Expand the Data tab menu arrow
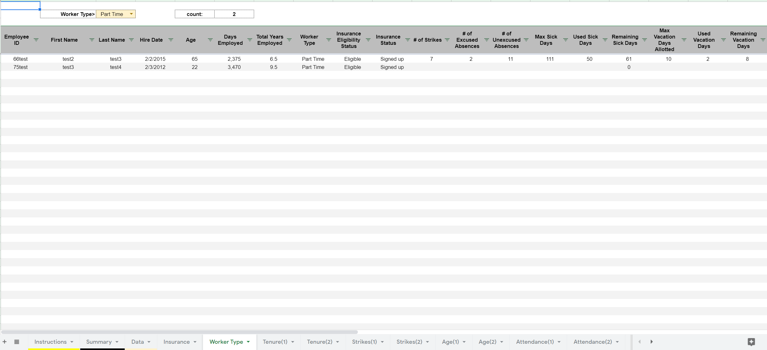Screen dimensions: 767x350 [149, 342]
